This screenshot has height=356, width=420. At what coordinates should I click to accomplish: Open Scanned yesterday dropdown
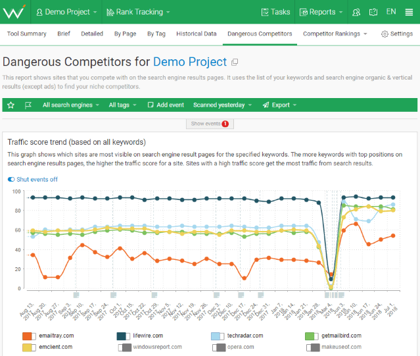[x=222, y=105]
